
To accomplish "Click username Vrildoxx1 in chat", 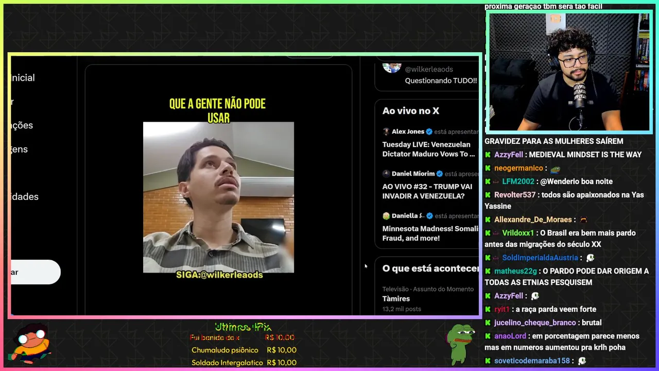I will (x=518, y=233).
